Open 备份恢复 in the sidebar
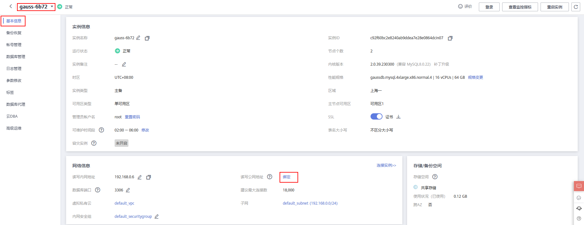The width and height of the screenshot is (584, 225). (x=14, y=33)
